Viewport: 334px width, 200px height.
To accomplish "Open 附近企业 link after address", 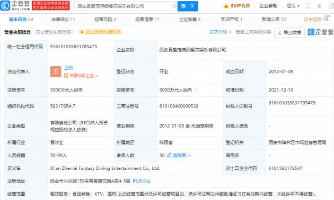I will [142, 181].
